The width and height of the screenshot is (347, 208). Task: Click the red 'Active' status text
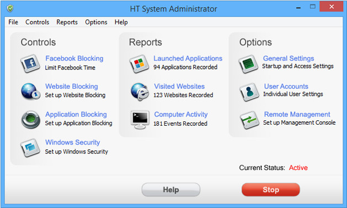coord(298,168)
